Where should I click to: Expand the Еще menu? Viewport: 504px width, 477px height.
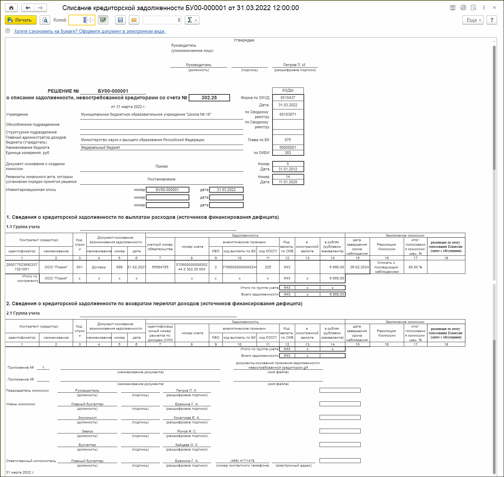click(473, 20)
